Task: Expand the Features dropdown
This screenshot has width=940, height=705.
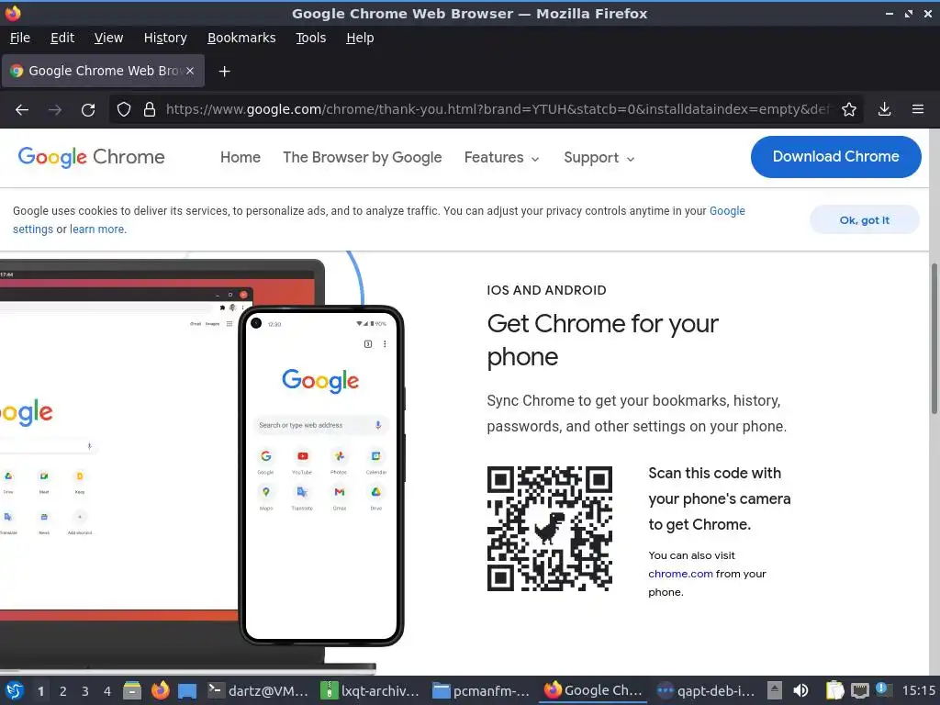Action: click(502, 158)
